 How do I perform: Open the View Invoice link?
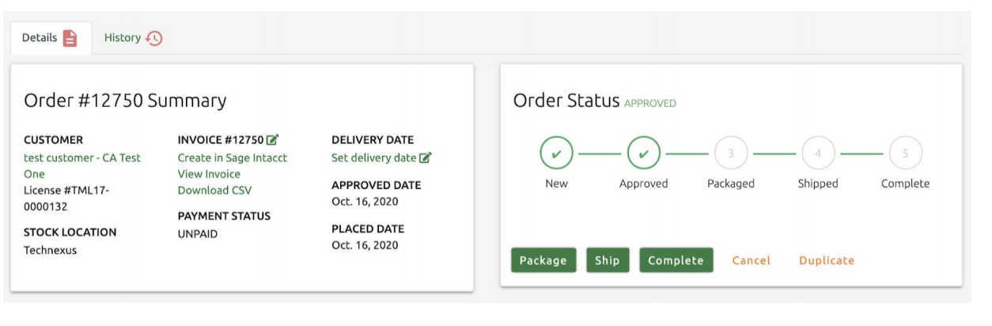pos(209,174)
